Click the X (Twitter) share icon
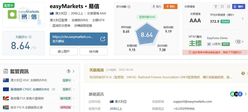Viewport: 248px width, 112px height. tap(236, 94)
